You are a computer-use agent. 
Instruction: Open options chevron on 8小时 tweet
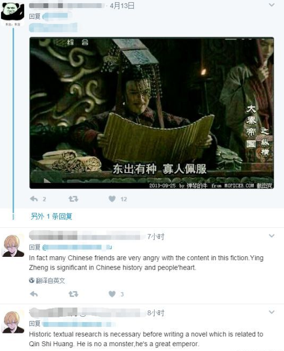point(272,312)
